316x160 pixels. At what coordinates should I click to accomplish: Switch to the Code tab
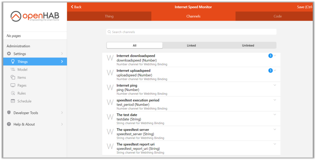pos(277,17)
